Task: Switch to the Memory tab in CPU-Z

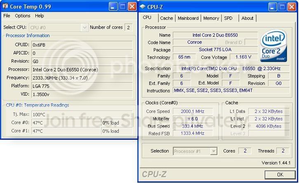Action: (211, 18)
